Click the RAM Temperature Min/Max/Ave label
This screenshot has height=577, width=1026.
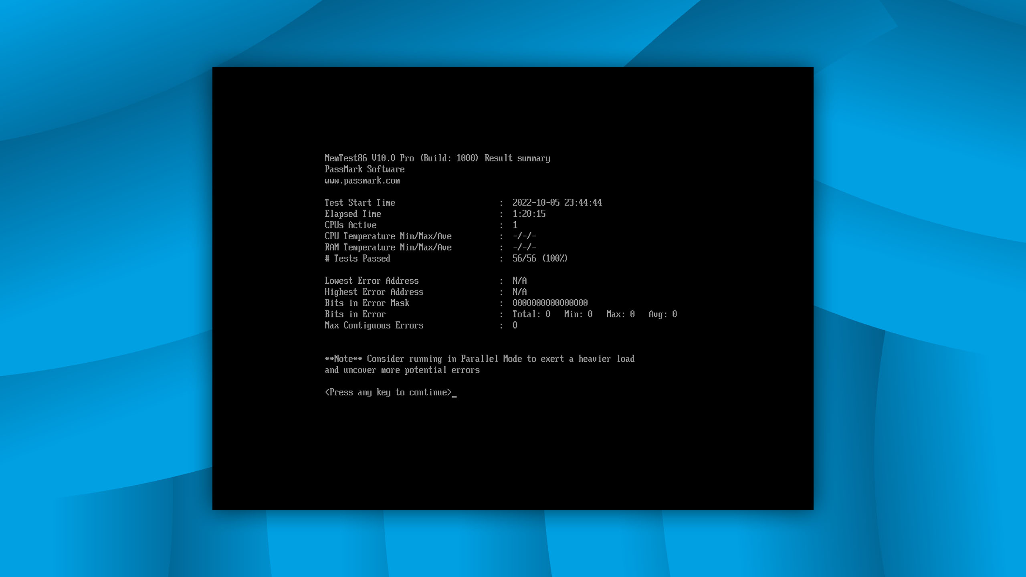coord(388,248)
